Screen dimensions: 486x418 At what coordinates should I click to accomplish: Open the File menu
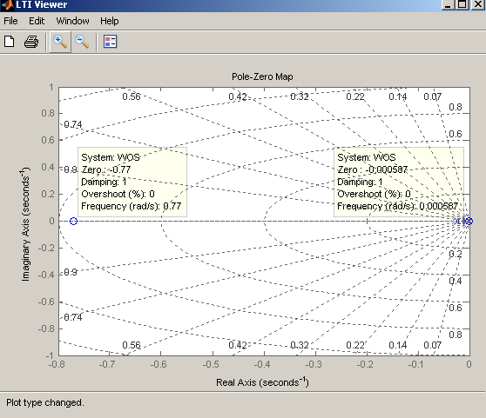10,21
